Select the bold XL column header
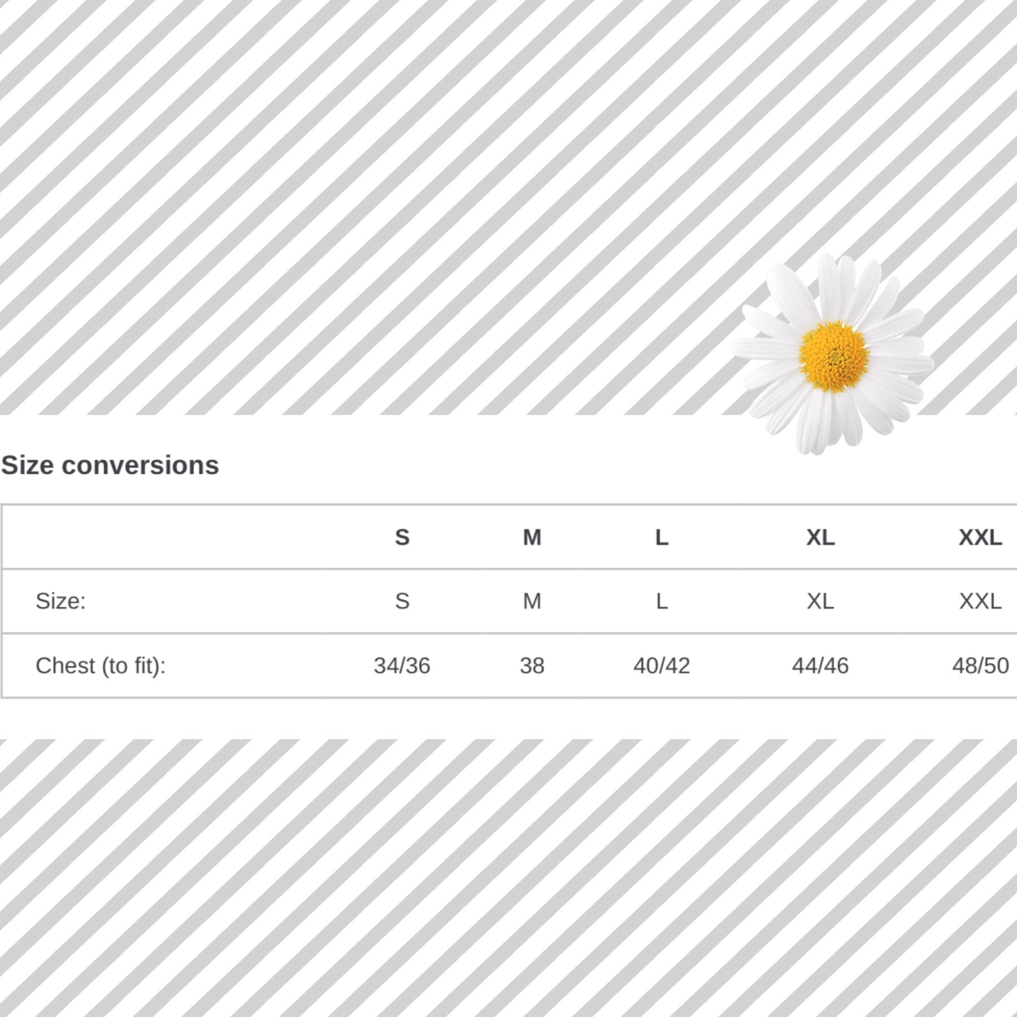The image size is (1017, 1017). (820, 537)
